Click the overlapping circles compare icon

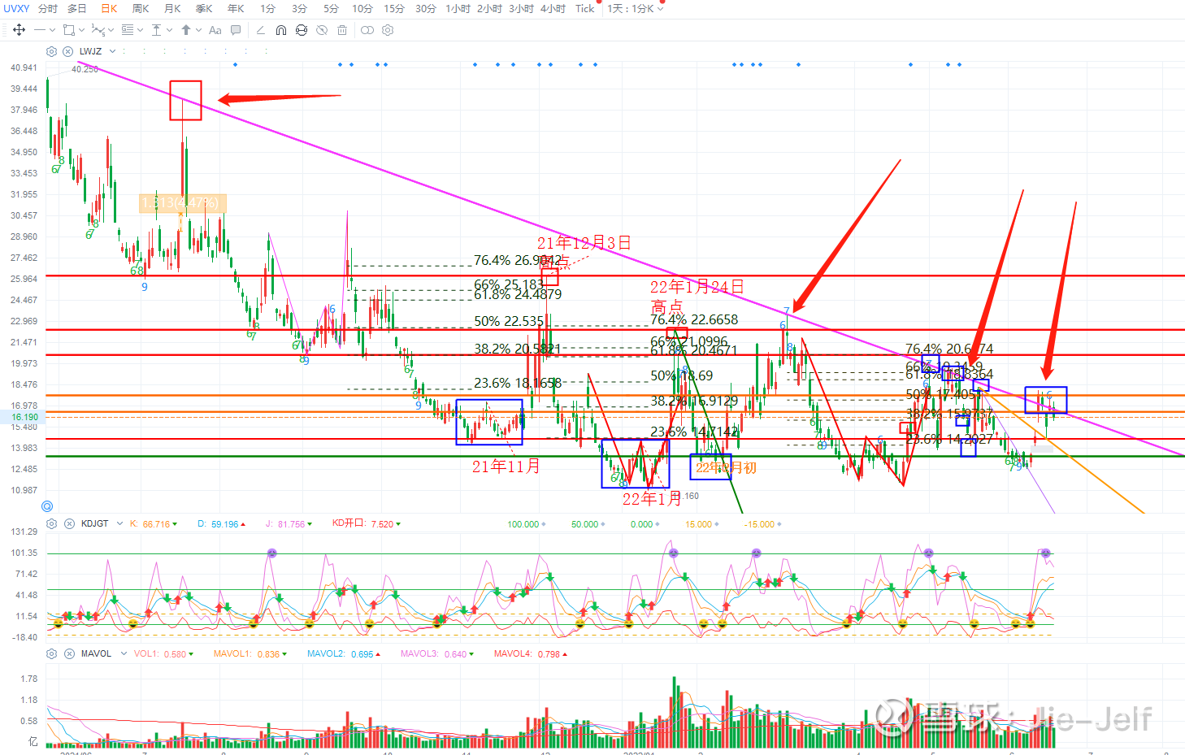click(367, 30)
